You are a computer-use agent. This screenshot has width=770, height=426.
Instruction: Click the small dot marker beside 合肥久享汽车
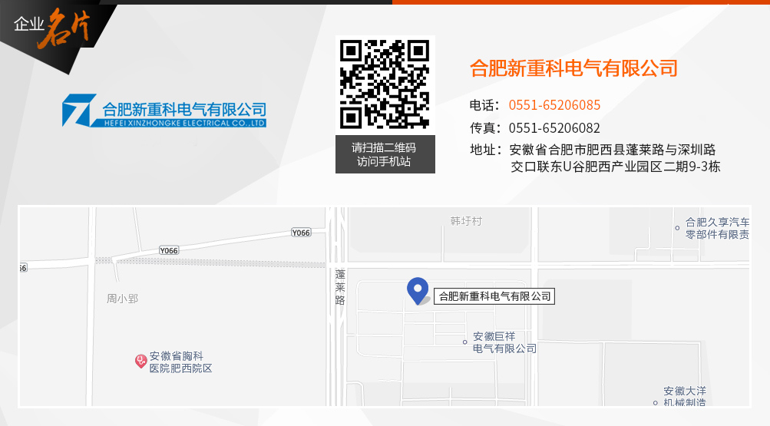pyautogui.click(x=677, y=228)
